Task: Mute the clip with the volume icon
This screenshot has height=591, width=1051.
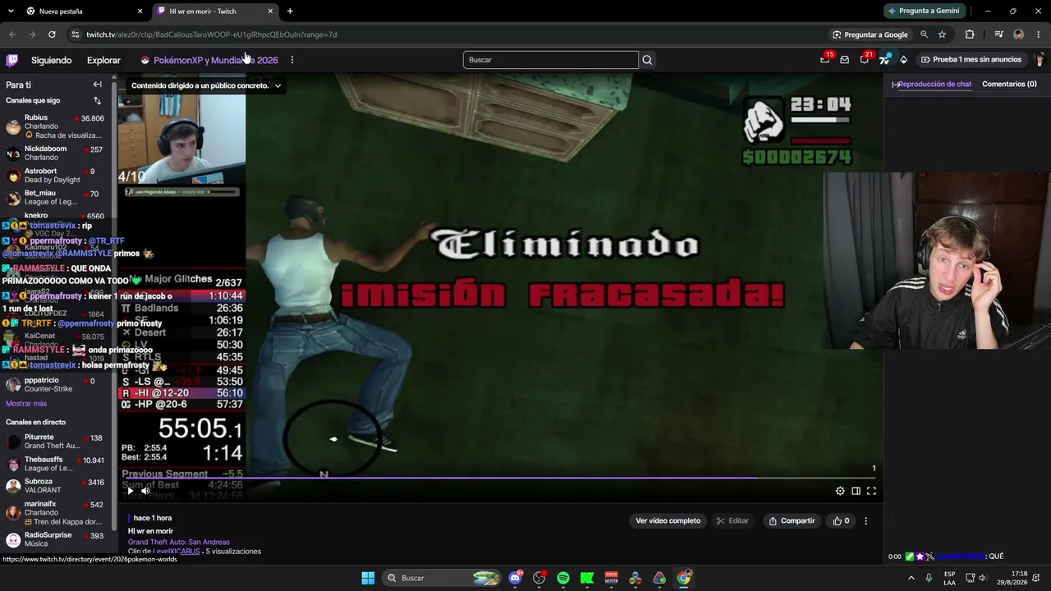Action: [x=145, y=491]
